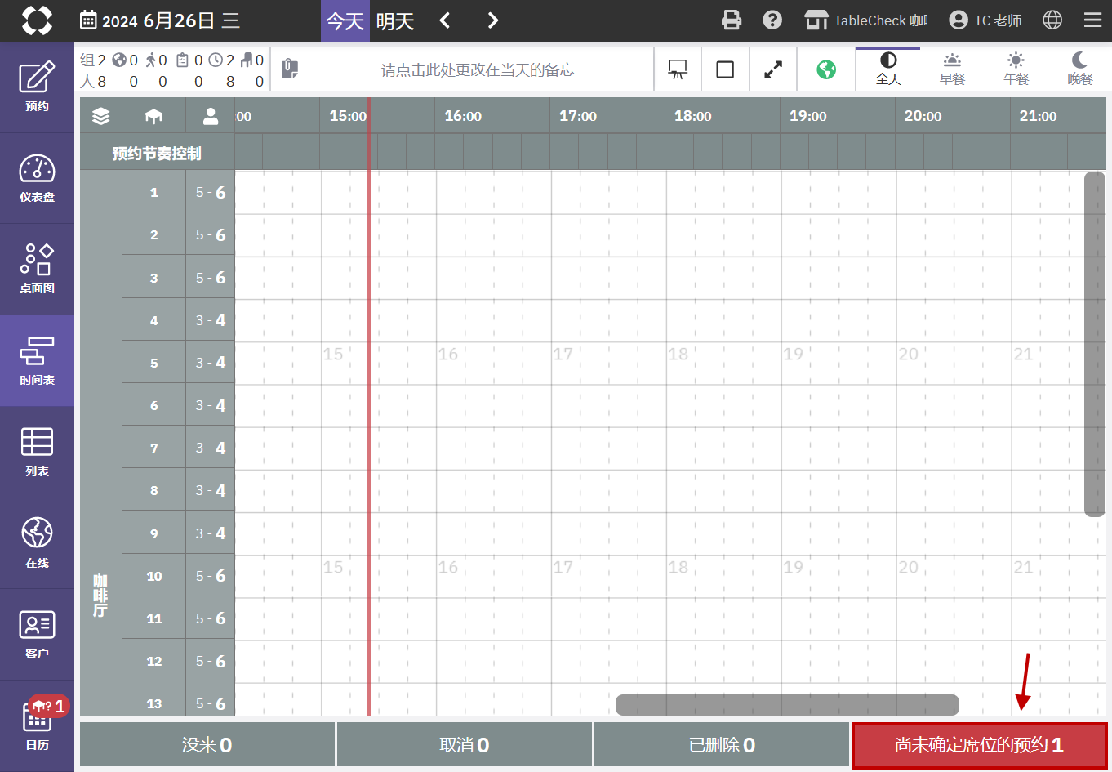Click the 15:00 time header
This screenshot has height=772, width=1112.
point(348,116)
